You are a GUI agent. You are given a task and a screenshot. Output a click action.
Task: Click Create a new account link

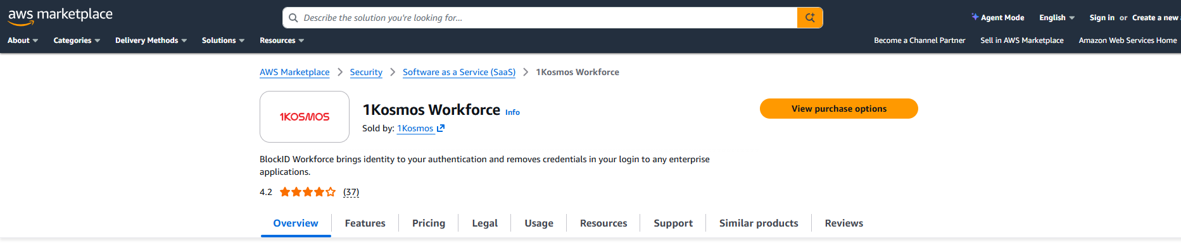tap(1156, 18)
